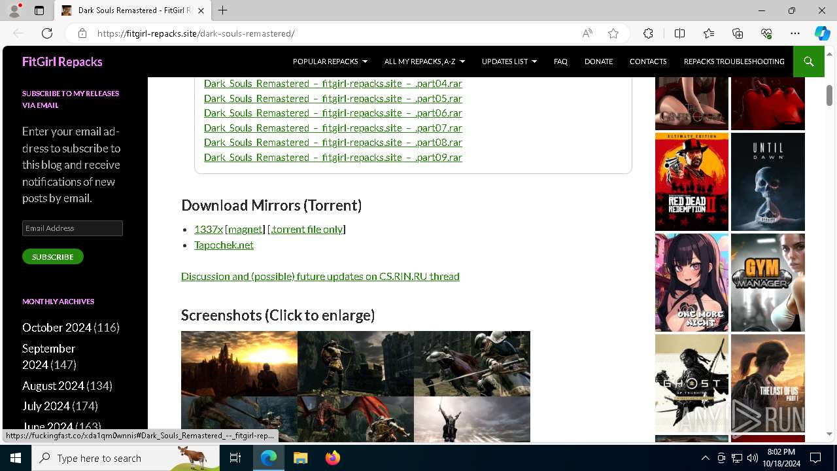Open August 2024 archive
The width and height of the screenshot is (837, 471).
(x=53, y=386)
